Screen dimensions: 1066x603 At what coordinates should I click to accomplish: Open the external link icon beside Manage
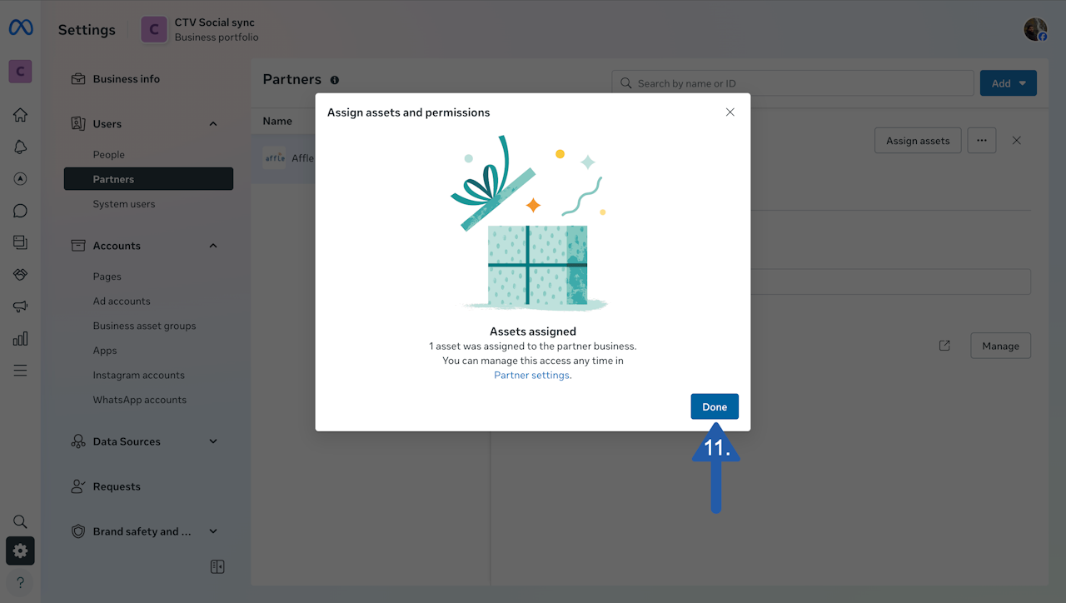[944, 346]
